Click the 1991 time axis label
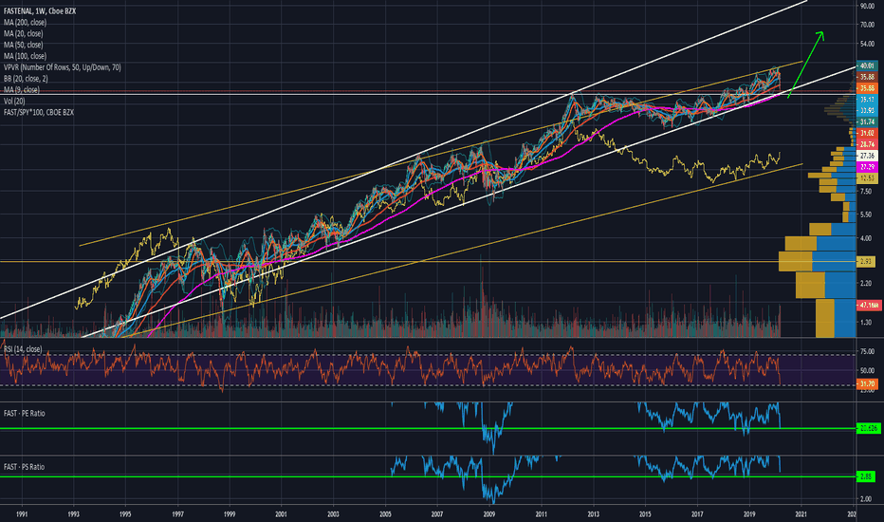Image resolution: width=884 pixels, height=522 pixels. (22, 514)
